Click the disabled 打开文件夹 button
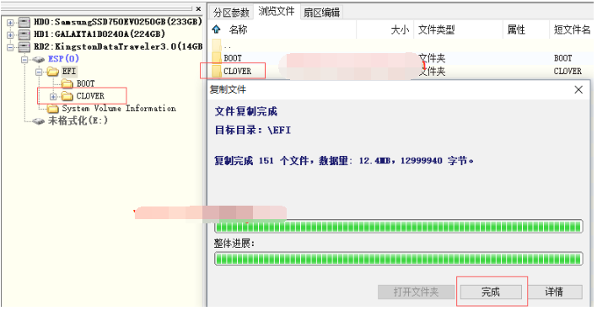This screenshot has width=608, height=311. 416,292
